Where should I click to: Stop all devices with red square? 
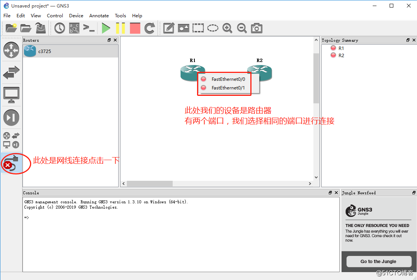coord(135,28)
